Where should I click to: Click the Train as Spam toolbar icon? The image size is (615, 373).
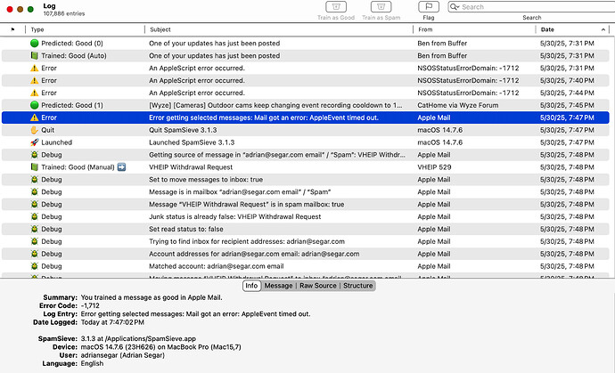[x=381, y=7]
